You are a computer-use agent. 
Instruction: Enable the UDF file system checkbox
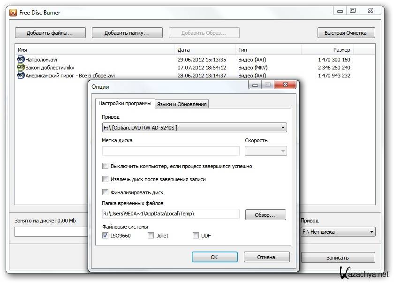point(196,236)
